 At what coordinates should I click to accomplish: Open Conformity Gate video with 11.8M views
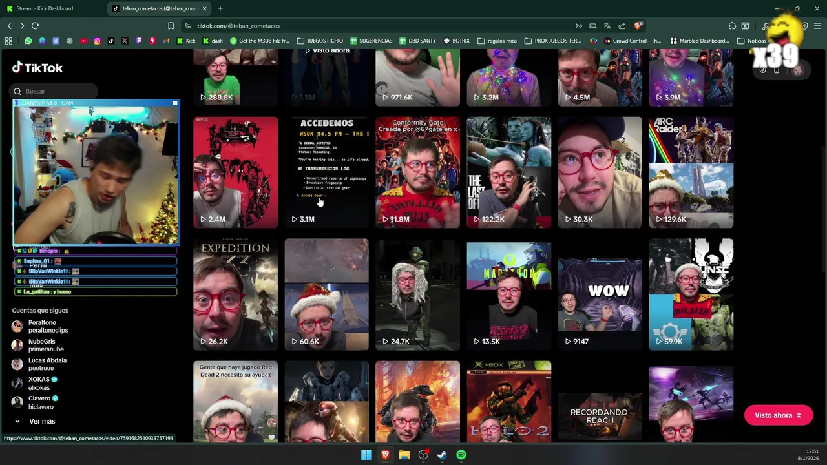[417, 172]
